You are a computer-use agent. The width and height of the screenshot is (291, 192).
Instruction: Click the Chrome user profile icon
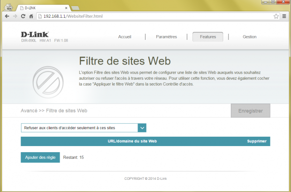point(8,6)
